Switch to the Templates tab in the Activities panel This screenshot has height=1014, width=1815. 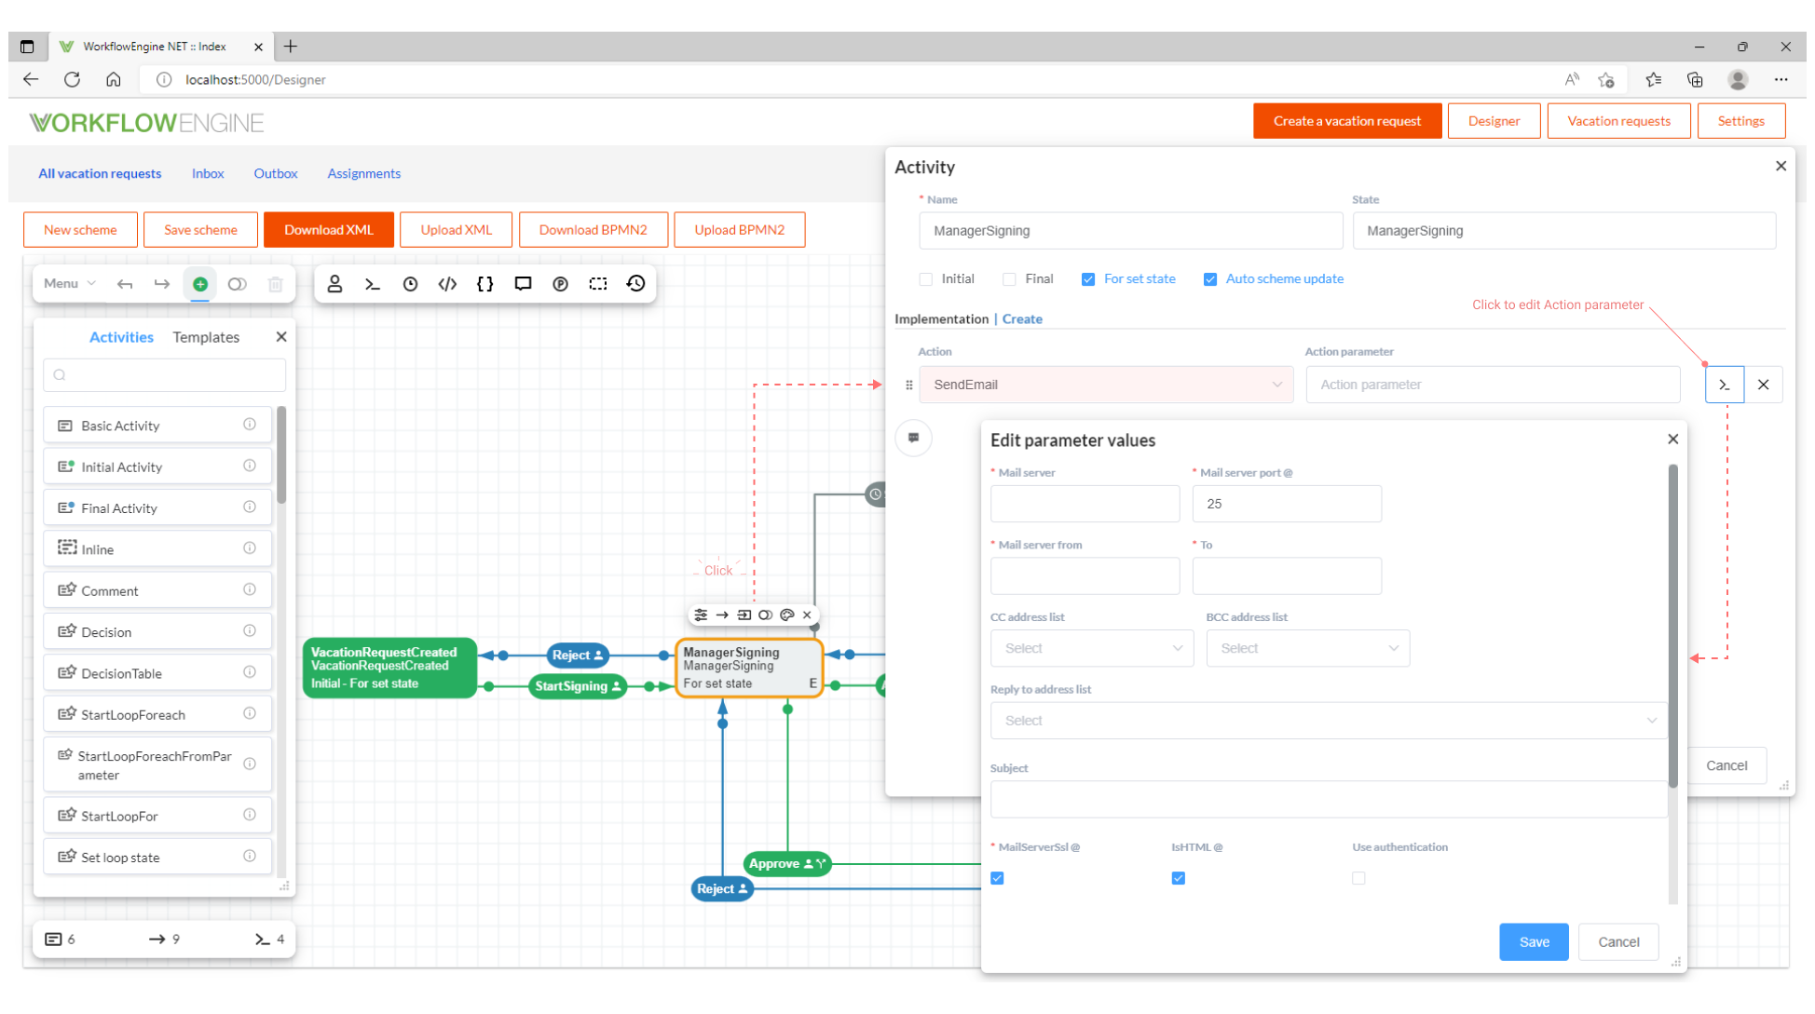coord(205,337)
